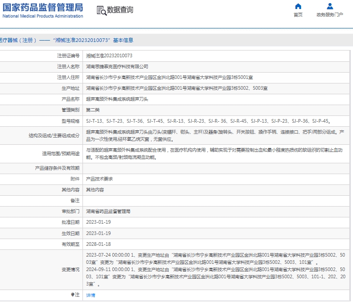Click the 注册人名称 row label
Image resolution: width=353 pixels, height=304 pixels.
[x=68, y=67]
